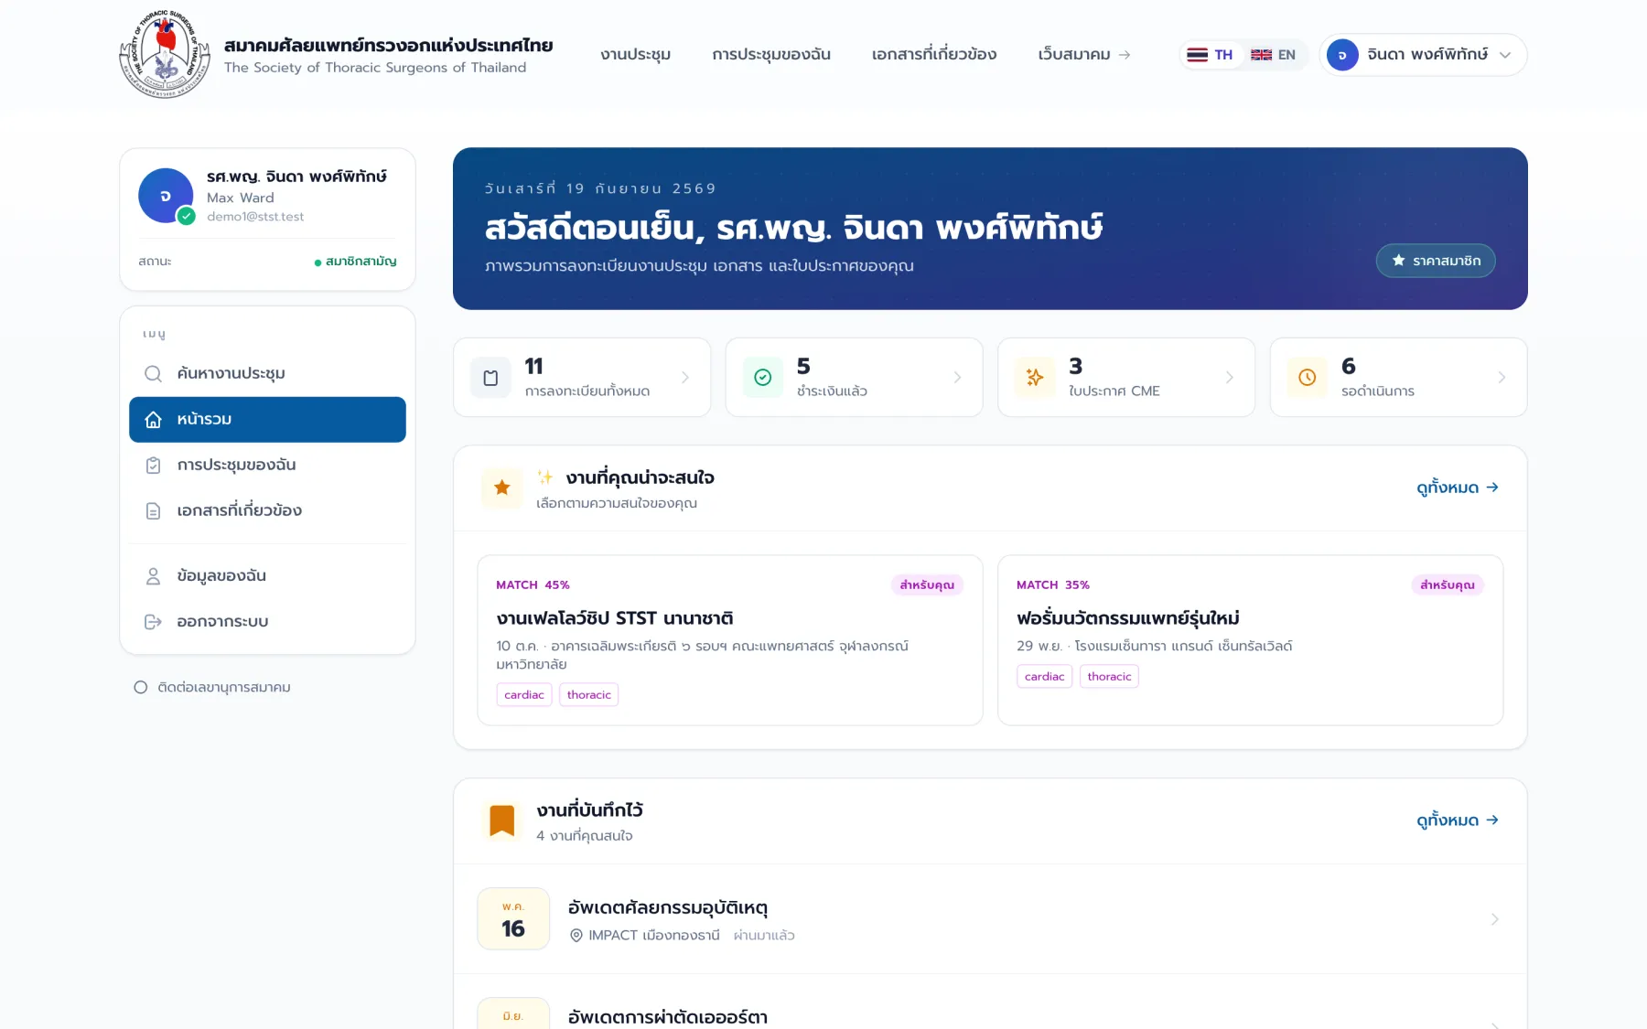Click ออกจากระบบ to log out

(267, 622)
